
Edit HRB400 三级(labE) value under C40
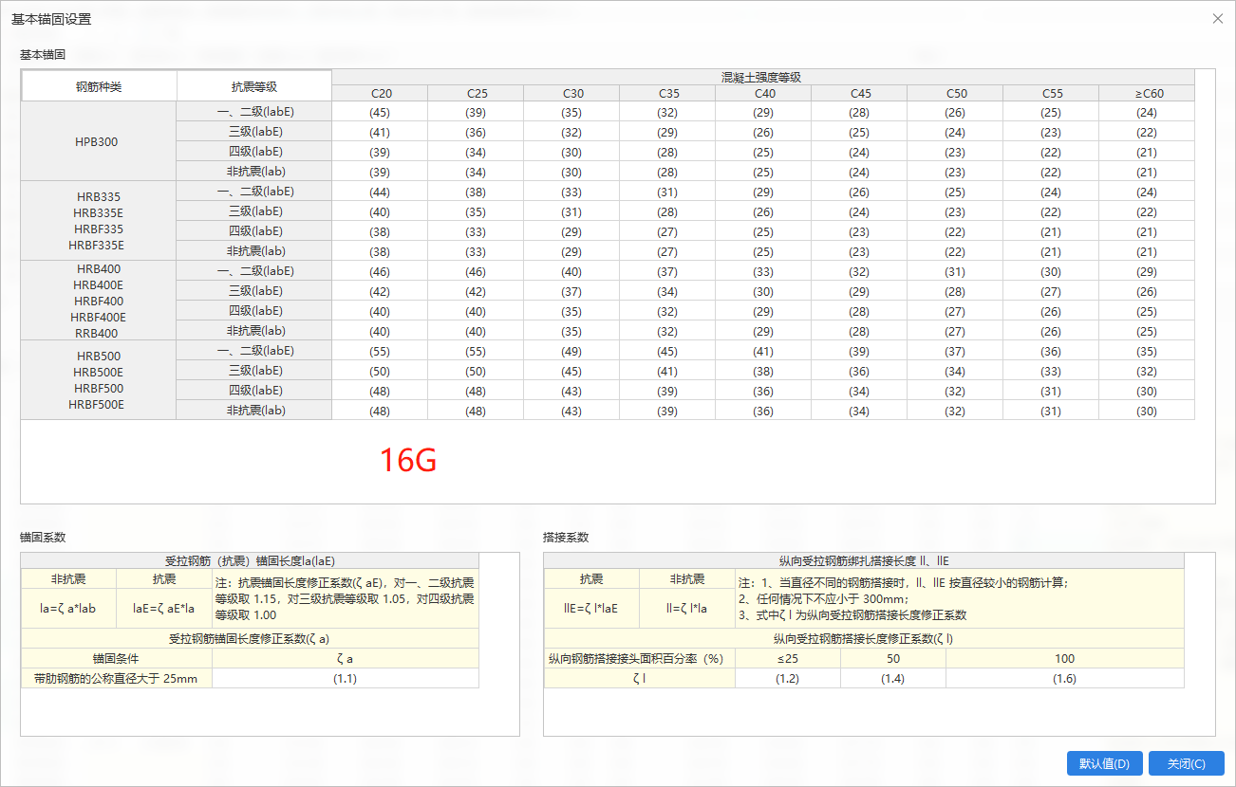[764, 291]
